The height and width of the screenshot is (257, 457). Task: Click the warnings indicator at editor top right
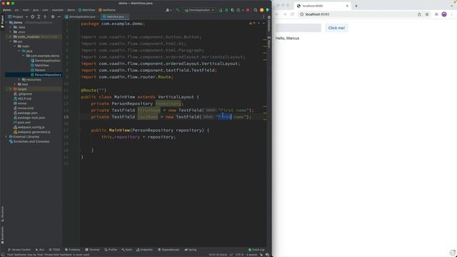(252, 24)
